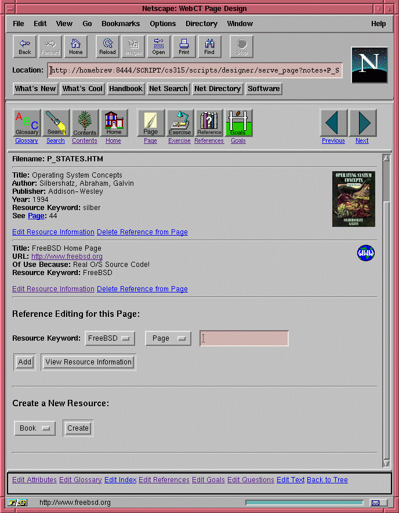The width and height of the screenshot is (399, 513).
Task: Open the Bookmarks menu
Action: pos(121,24)
